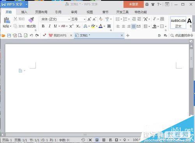Toggle italic formatting
Screen dimensions: 195x143
(x=50, y=26)
